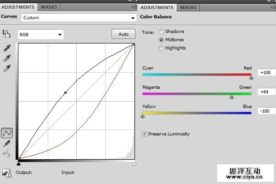Image resolution: width=276 pixels, height=184 pixels.
Task: Open the Color Balance panel options menu
Action: click(x=273, y=7)
